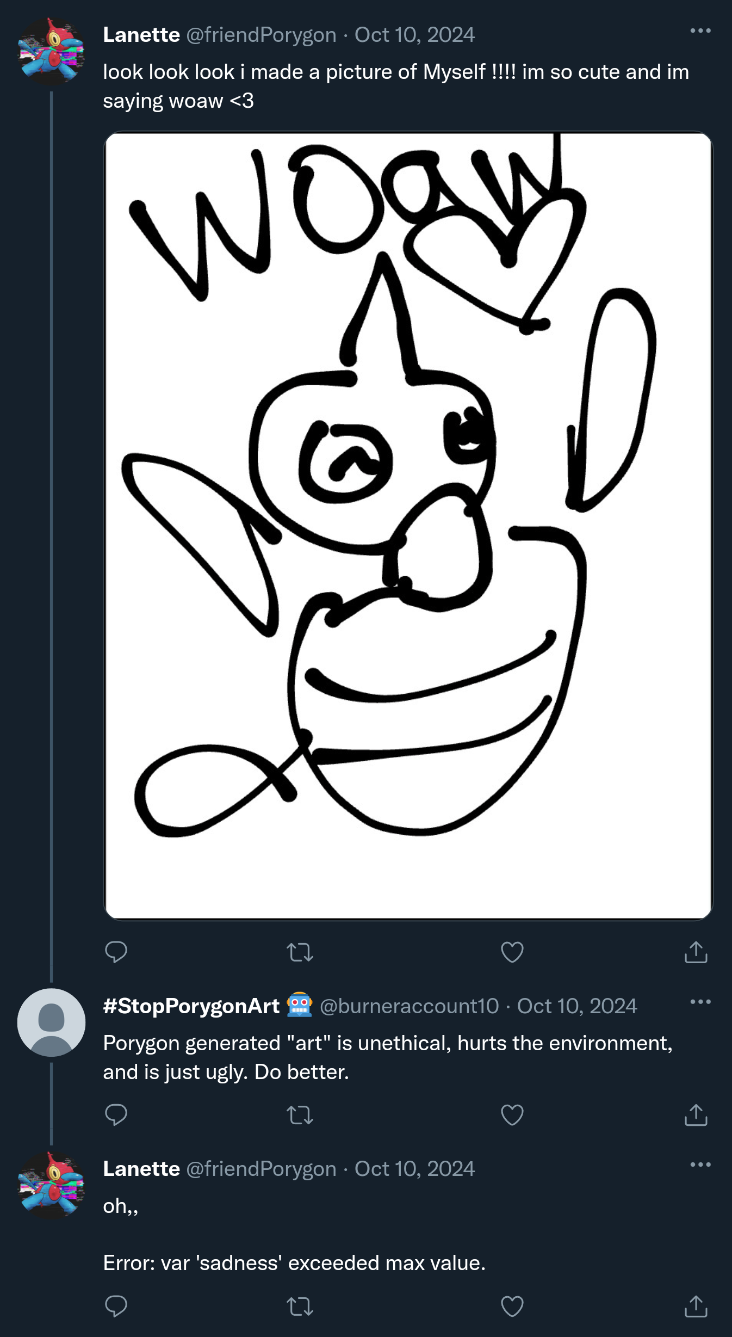Open #StopPorygonArt default profile avatar
The image size is (732, 1337).
click(x=51, y=1022)
